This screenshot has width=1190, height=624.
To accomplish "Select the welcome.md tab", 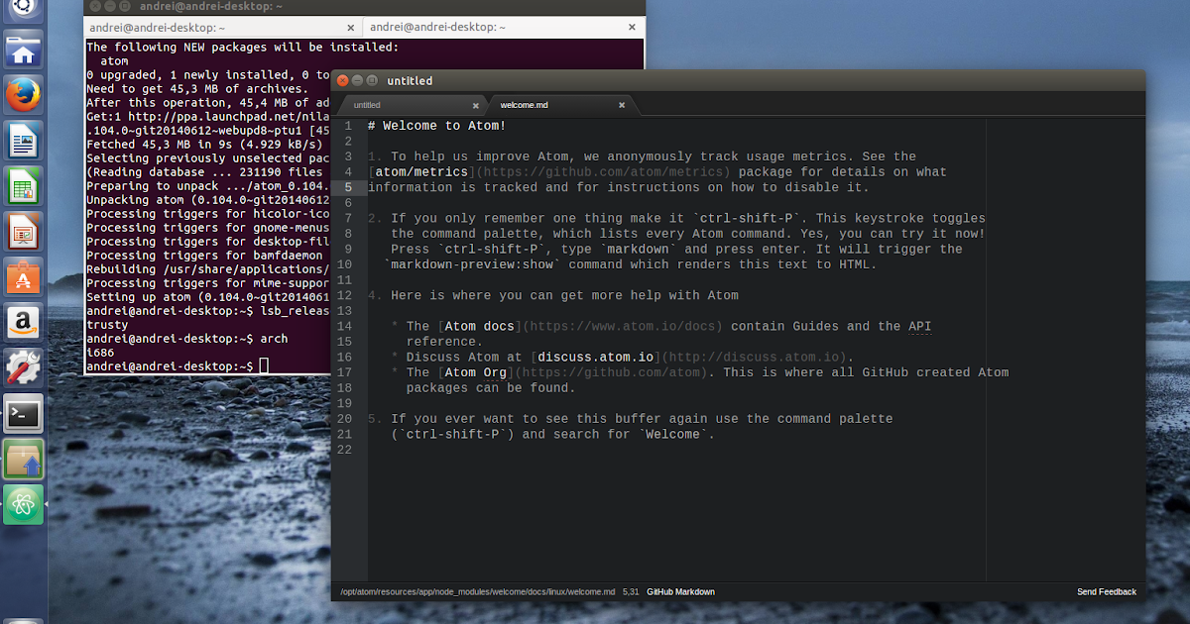I will (x=526, y=104).
